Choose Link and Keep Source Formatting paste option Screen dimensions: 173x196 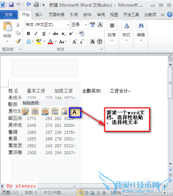click(45, 112)
